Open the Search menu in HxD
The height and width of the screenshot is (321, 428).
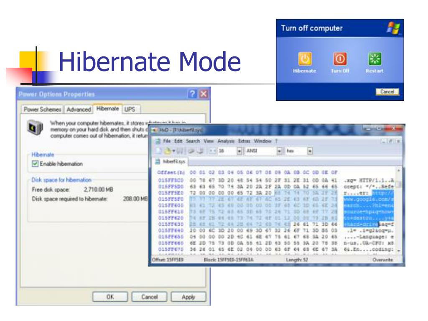pyautogui.click(x=193, y=141)
